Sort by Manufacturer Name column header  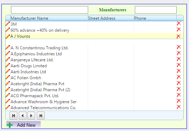pos(49,18)
